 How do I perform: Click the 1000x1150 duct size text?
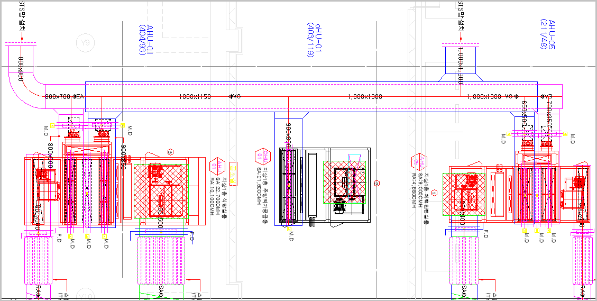(195, 97)
